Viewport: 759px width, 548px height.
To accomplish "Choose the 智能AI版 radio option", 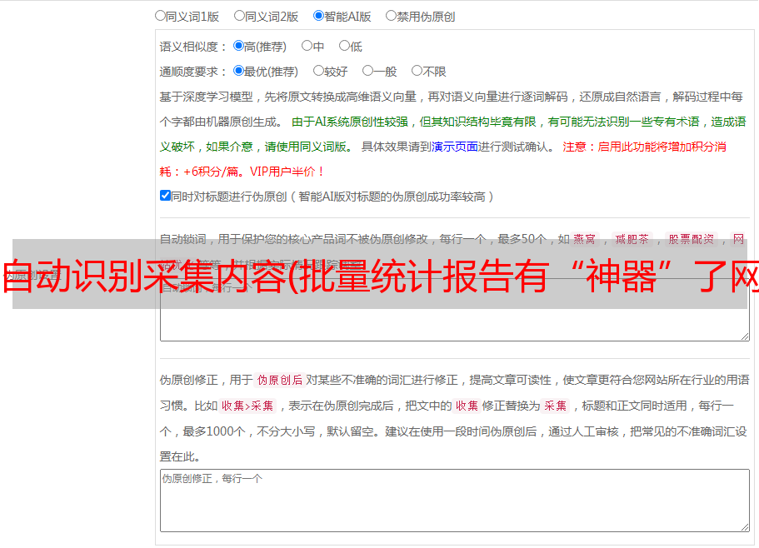I will tap(318, 16).
